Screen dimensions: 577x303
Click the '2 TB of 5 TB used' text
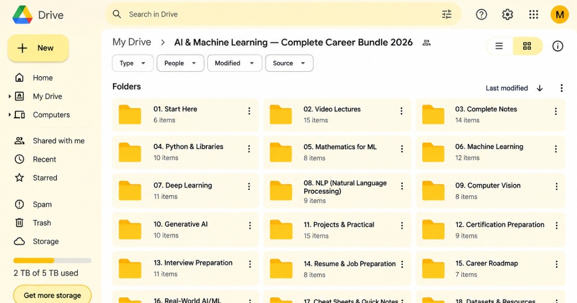pos(46,273)
